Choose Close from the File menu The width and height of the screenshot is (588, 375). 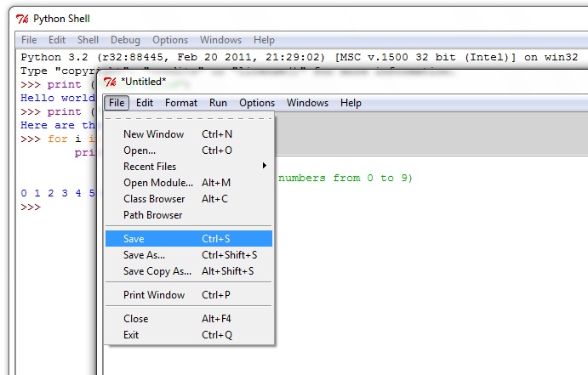[189, 318]
